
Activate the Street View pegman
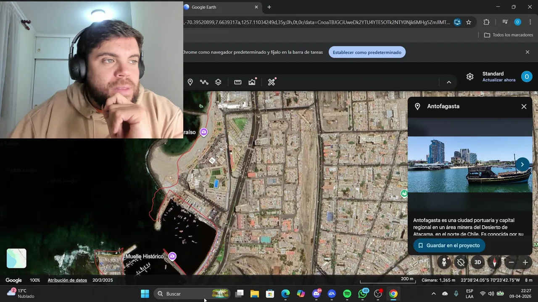(444, 262)
